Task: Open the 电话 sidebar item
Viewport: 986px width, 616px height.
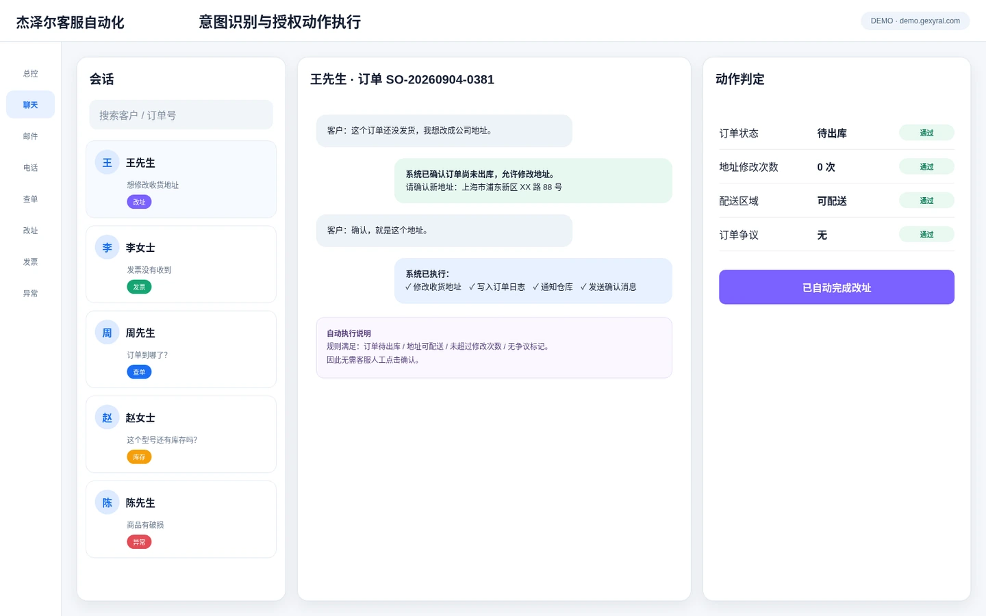Action: 30,168
